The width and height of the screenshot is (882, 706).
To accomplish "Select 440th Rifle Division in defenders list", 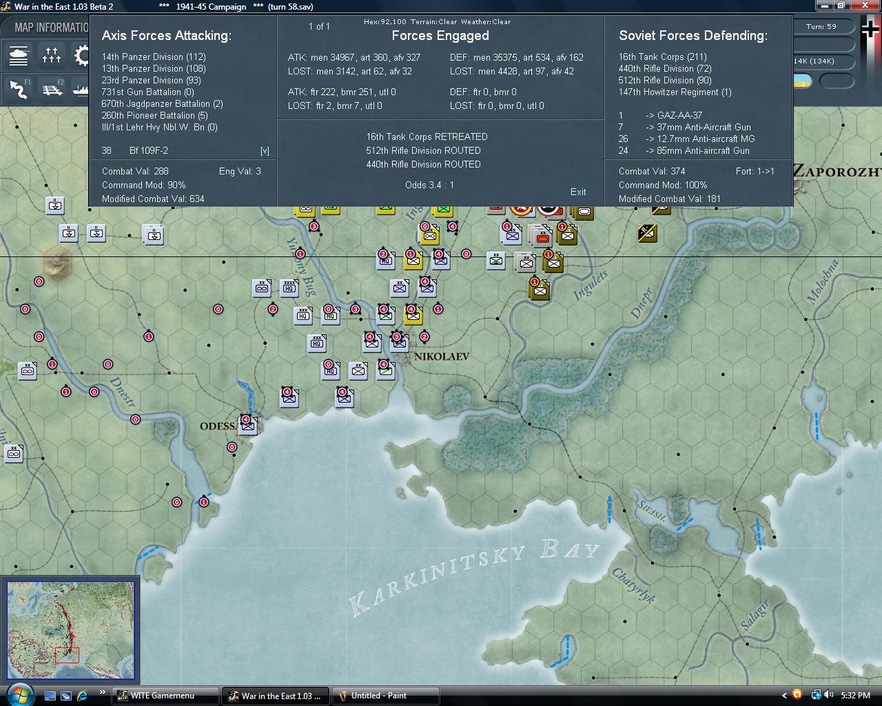I will click(x=665, y=68).
